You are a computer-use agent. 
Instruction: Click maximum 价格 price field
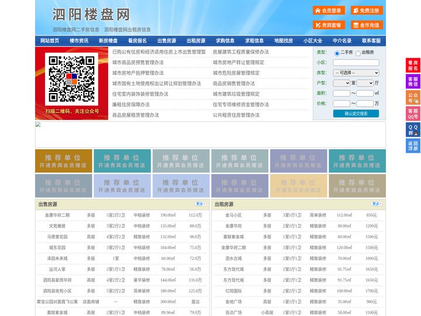(x=365, y=104)
